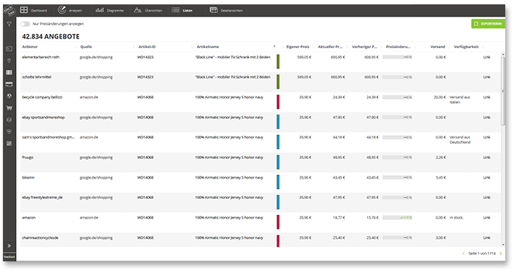Viewport: 514px width, 273px height.
Task: Click the shopping cart sidebar icon
Action: pos(9,108)
